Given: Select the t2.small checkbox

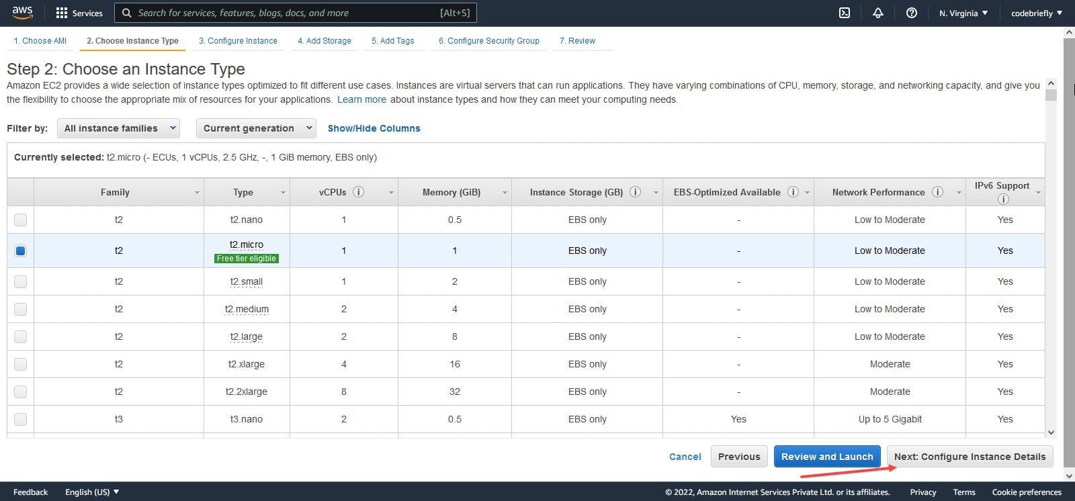Looking at the screenshot, I should click(x=20, y=281).
